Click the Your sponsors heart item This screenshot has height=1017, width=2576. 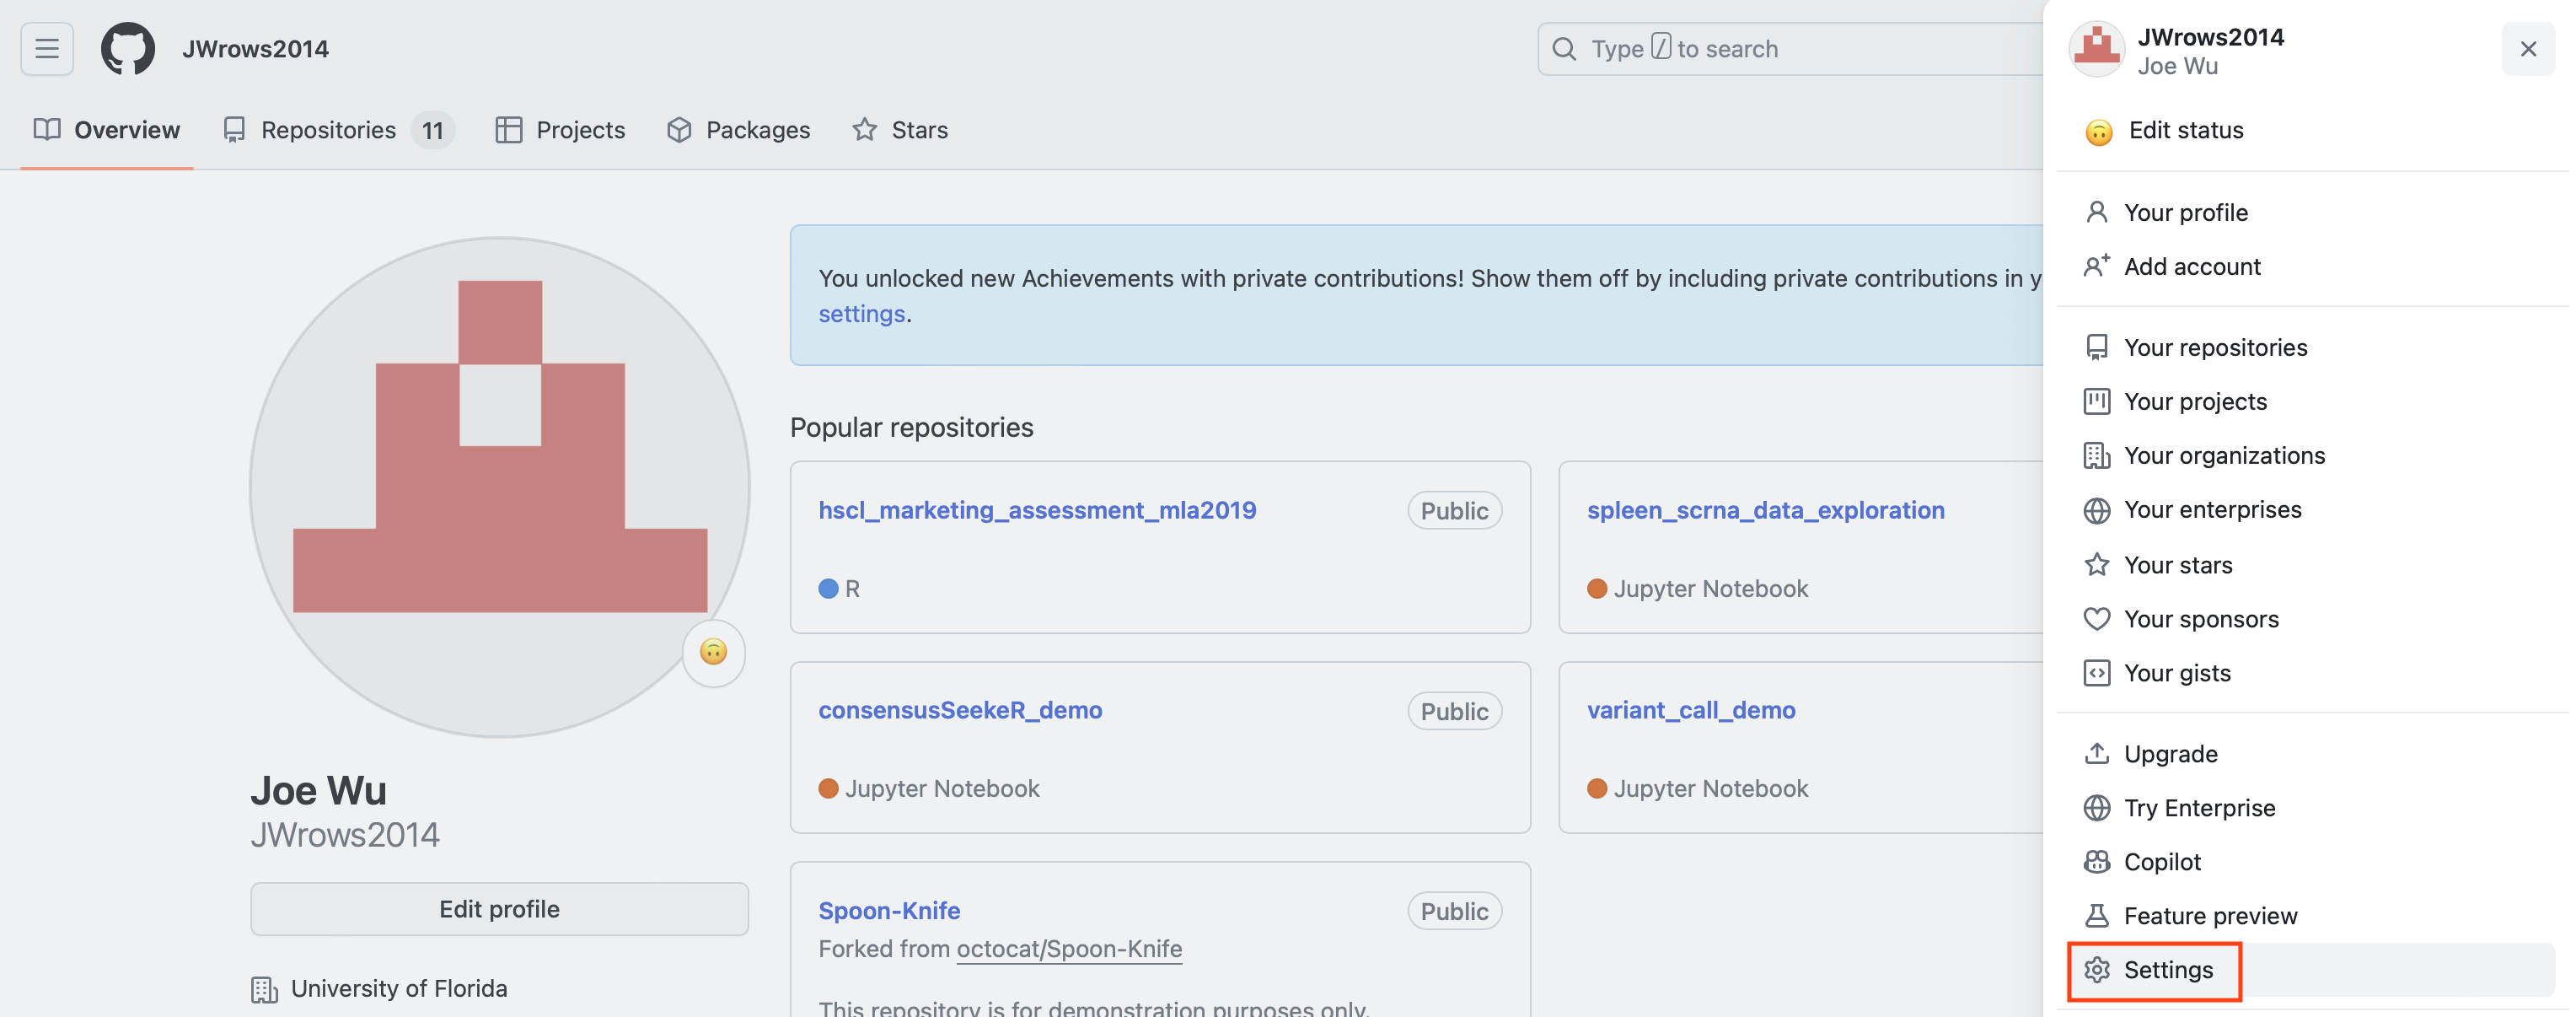tap(2200, 619)
